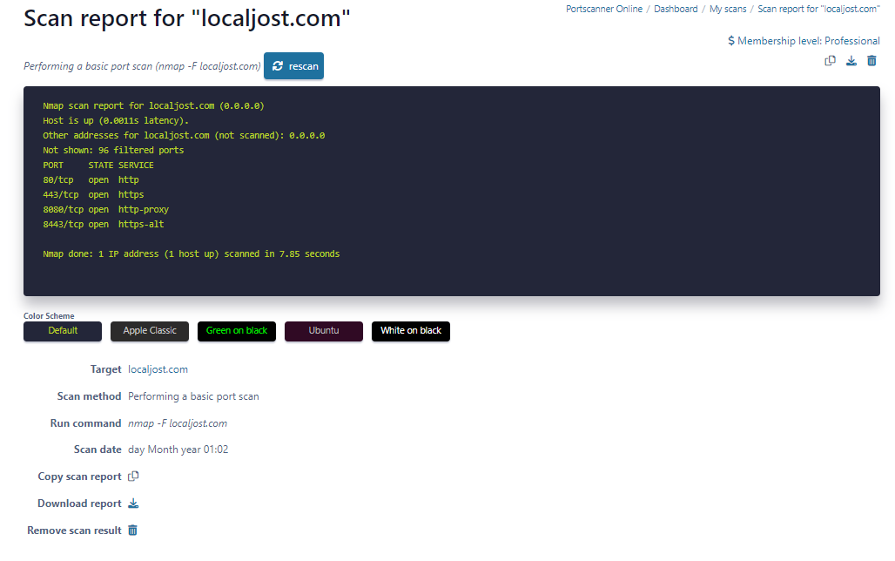Viewport: 895px width, 561px height.
Task: Click dollar icon next to membership level
Action: point(730,40)
